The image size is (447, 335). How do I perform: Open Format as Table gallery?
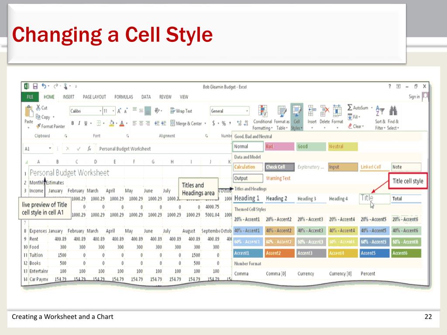(x=282, y=117)
